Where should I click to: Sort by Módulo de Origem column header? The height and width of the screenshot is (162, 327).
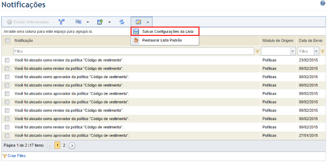[x=278, y=41]
